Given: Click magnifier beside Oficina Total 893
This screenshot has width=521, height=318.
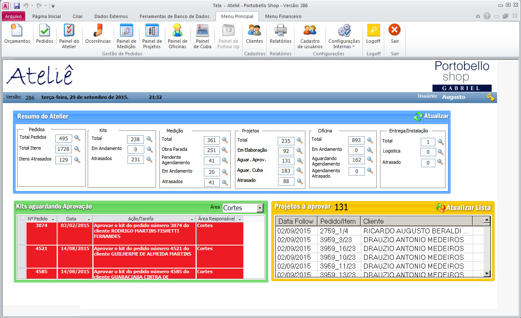Looking at the screenshot, I should pos(370,140).
